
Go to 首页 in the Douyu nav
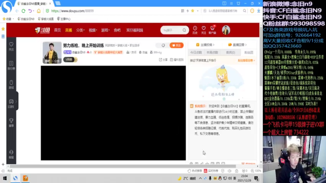click(x=57, y=30)
